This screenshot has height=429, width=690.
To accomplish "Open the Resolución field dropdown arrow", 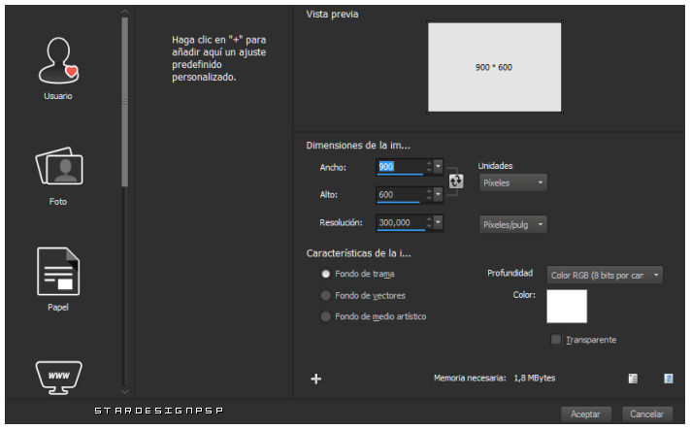I will pyautogui.click(x=438, y=222).
